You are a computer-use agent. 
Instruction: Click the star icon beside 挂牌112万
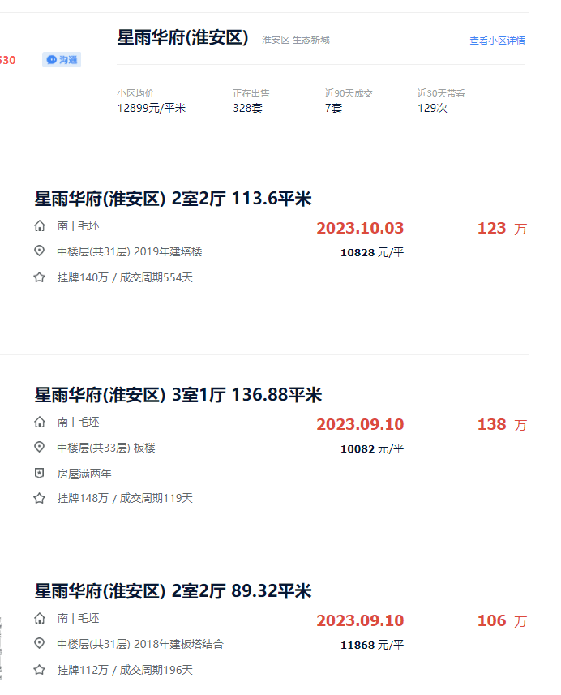[x=40, y=670]
